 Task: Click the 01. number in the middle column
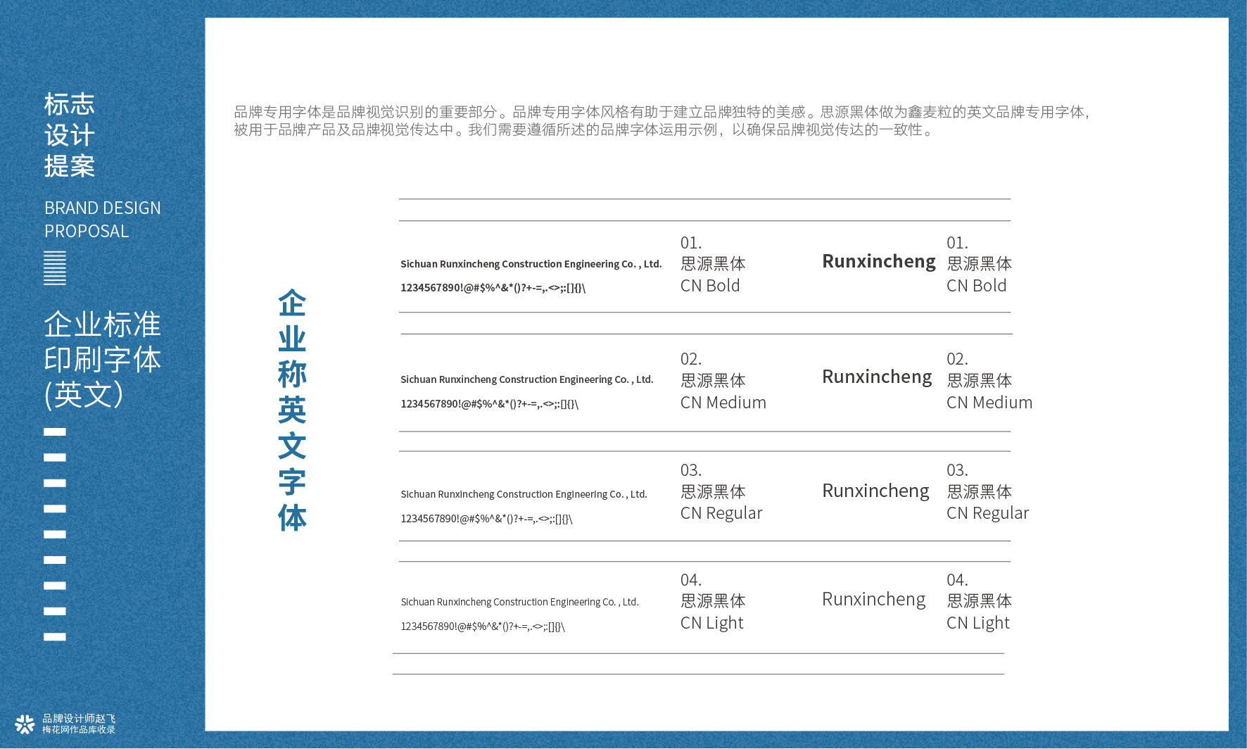(691, 243)
